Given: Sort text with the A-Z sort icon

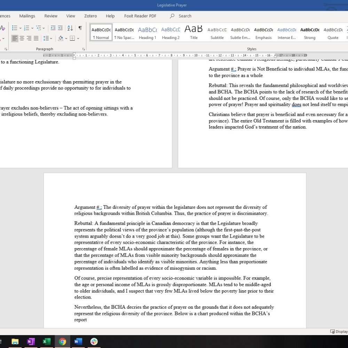Looking at the screenshot, I should click(x=70, y=28).
